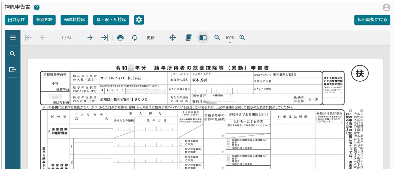This screenshot has width=395, height=171.
Task: Click the name 坂本 秀樹
Action: 200,80
